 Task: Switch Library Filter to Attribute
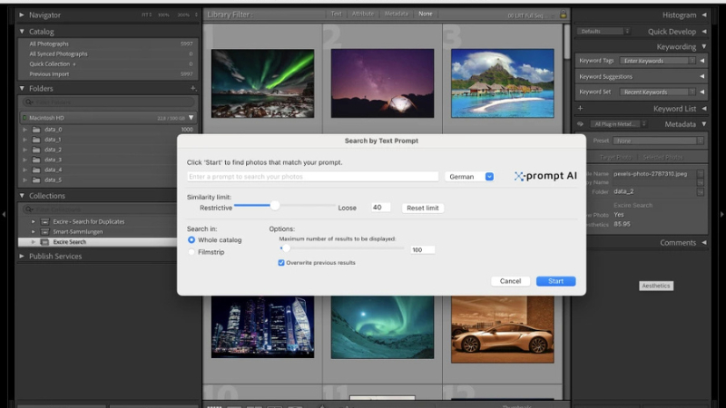click(362, 14)
